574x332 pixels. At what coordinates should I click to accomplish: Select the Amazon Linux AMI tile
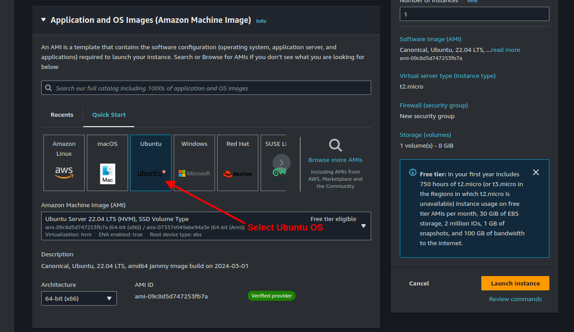(x=64, y=163)
